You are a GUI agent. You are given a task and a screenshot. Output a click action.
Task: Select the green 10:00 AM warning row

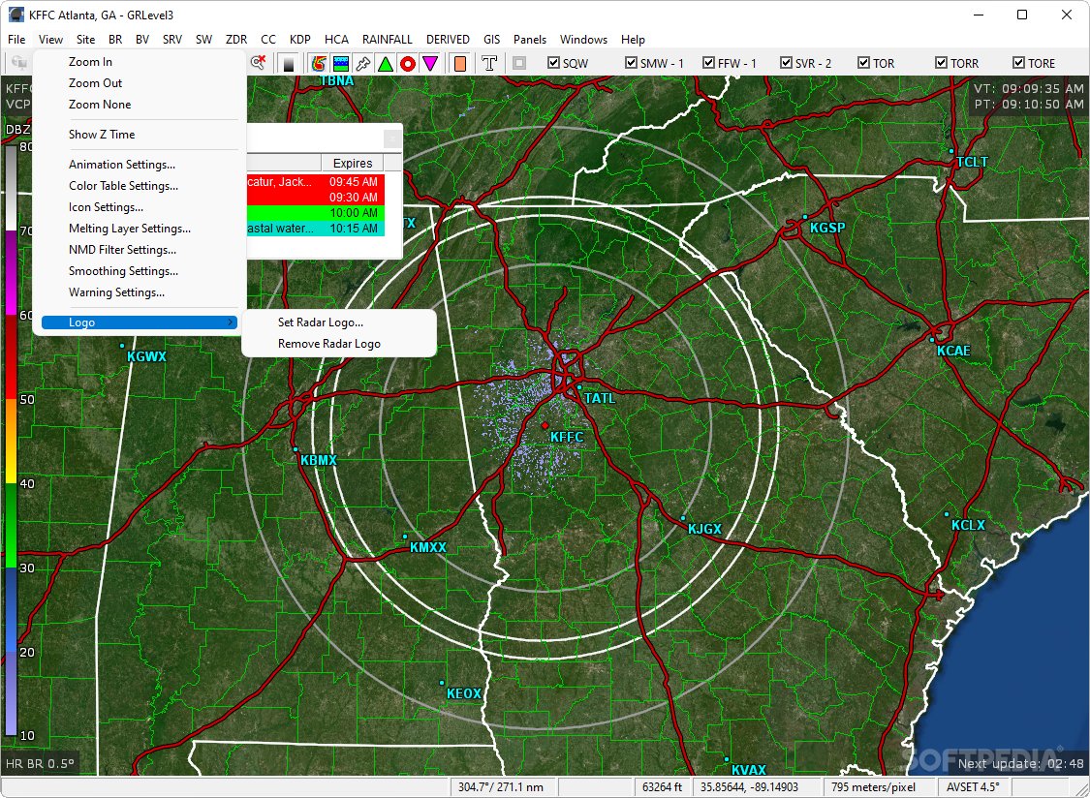pyautogui.click(x=316, y=213)
